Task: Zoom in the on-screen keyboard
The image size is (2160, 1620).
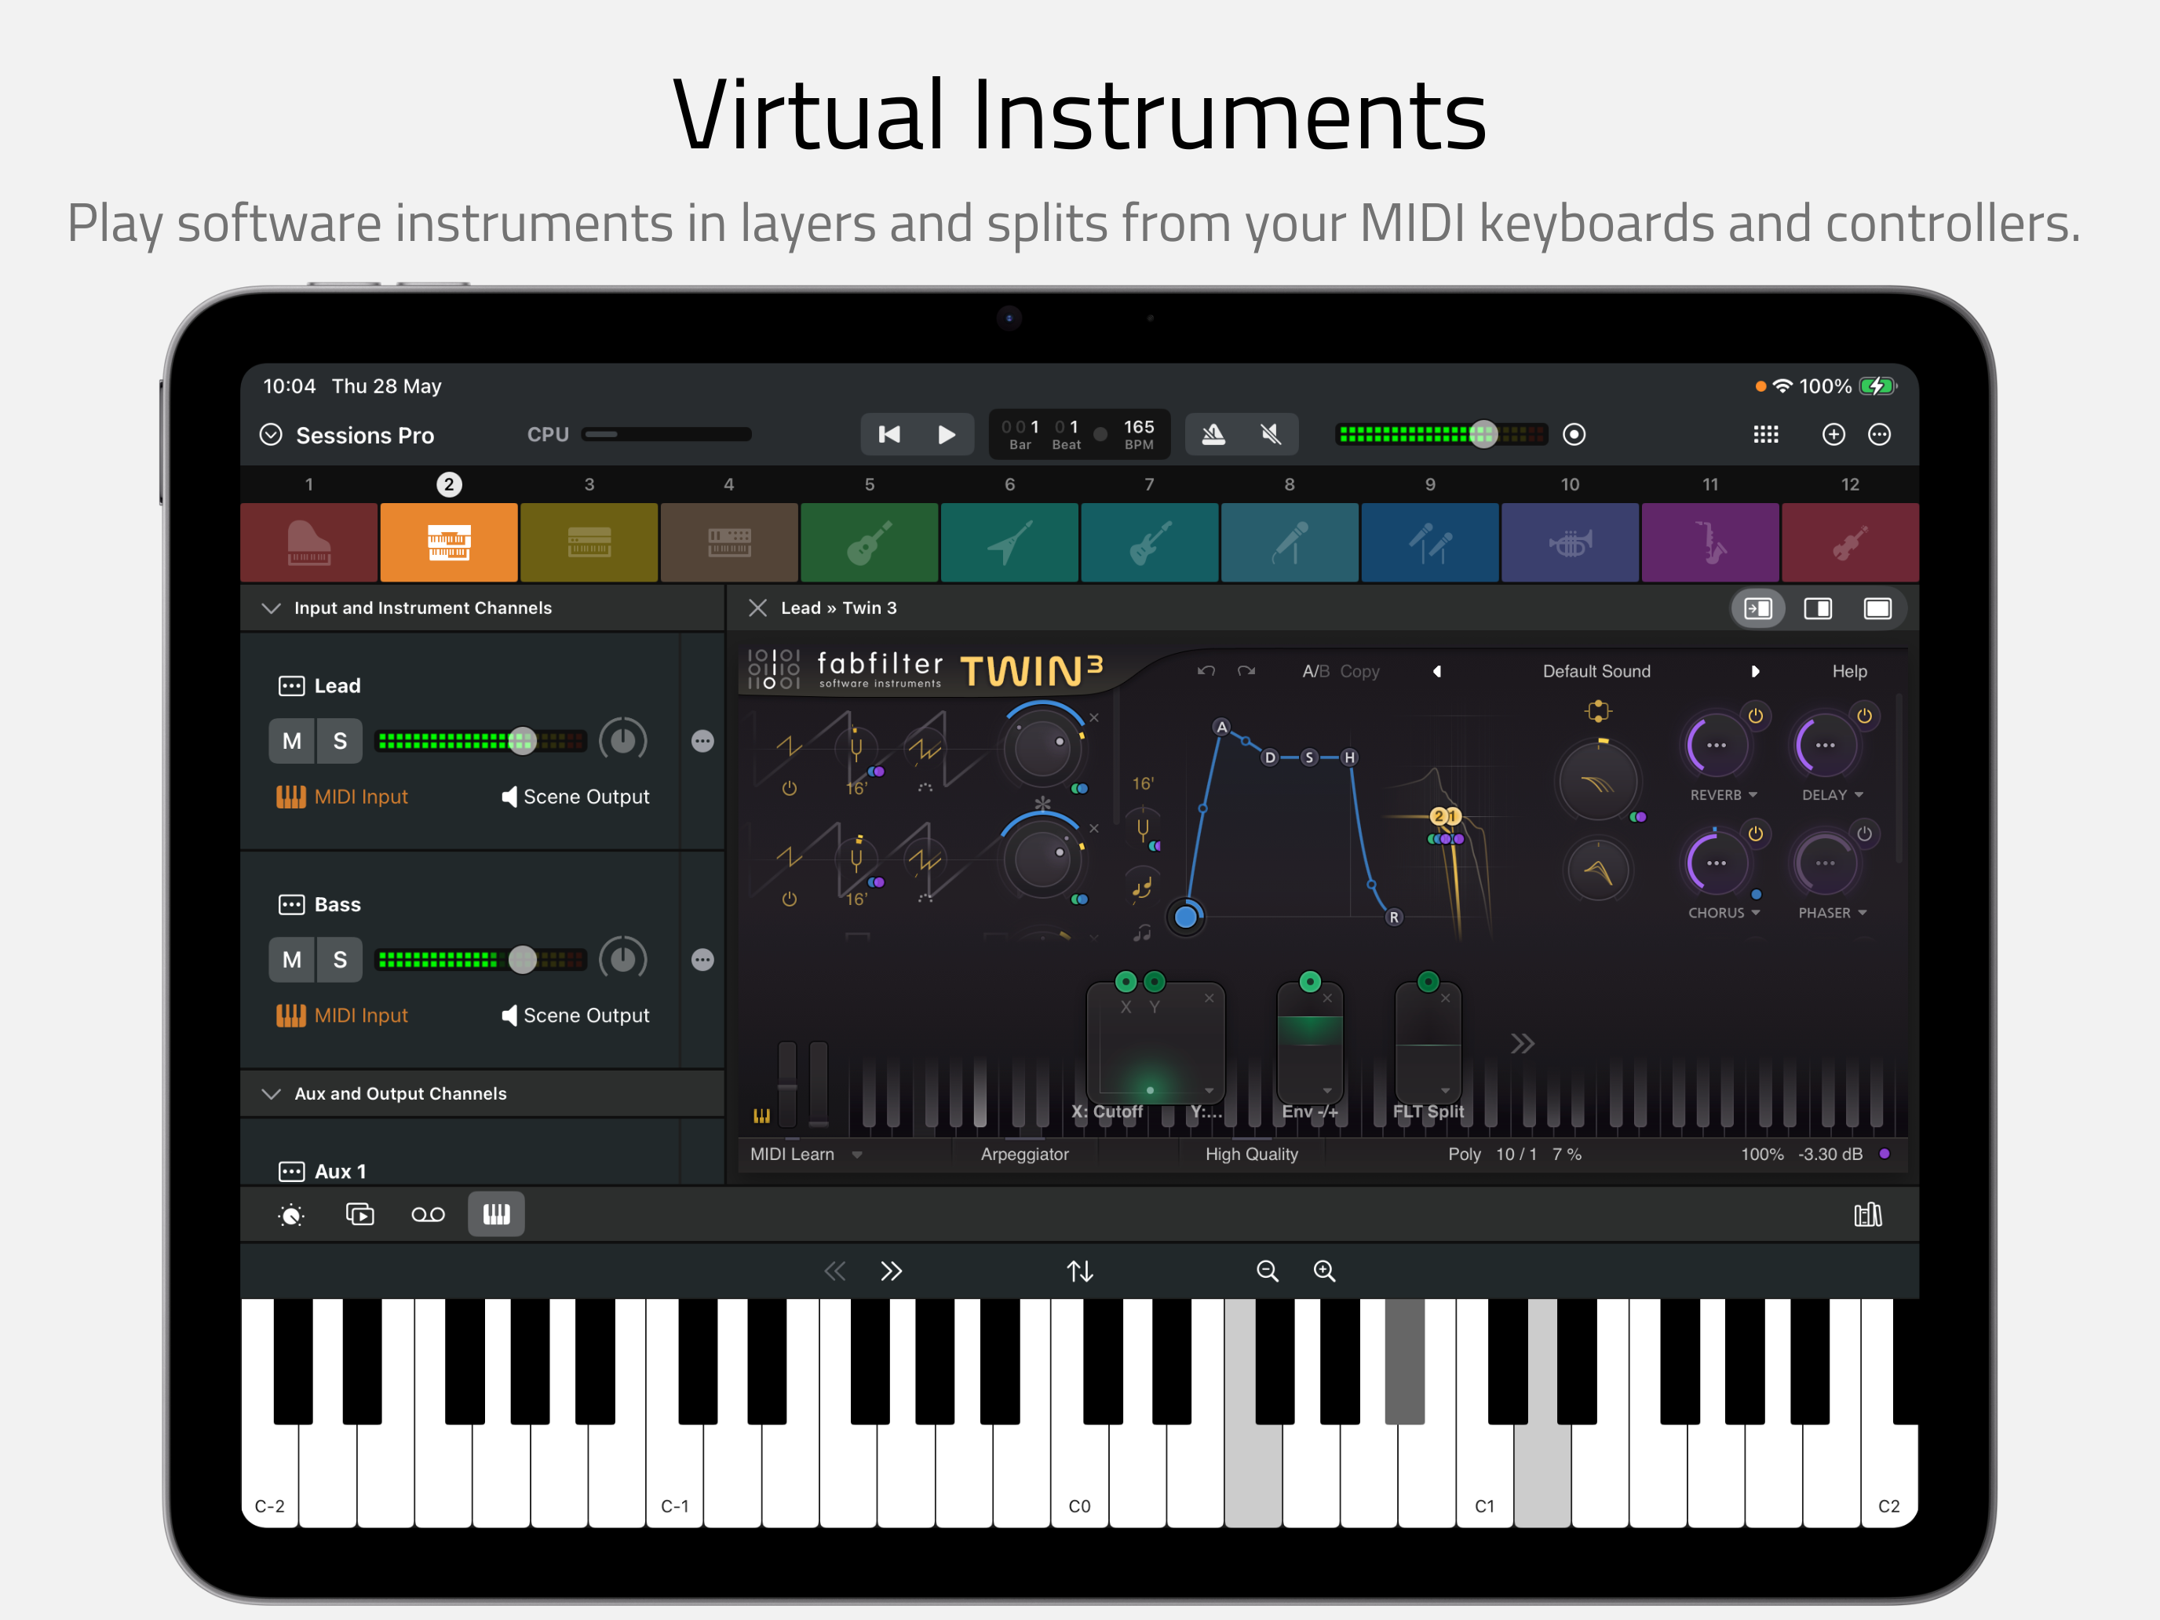Action: click(1324, 1271)
